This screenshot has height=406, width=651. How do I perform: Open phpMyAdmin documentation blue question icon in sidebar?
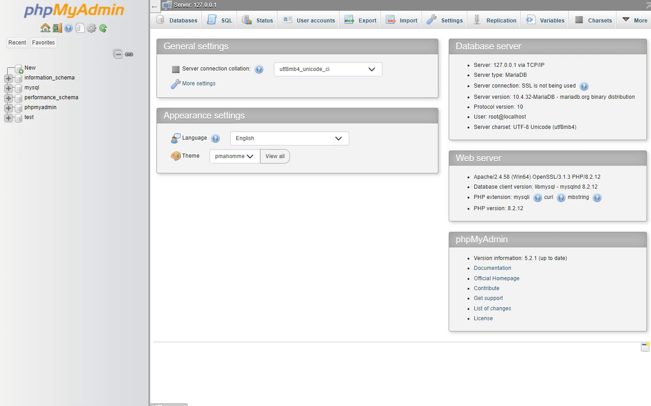point(68,28)
